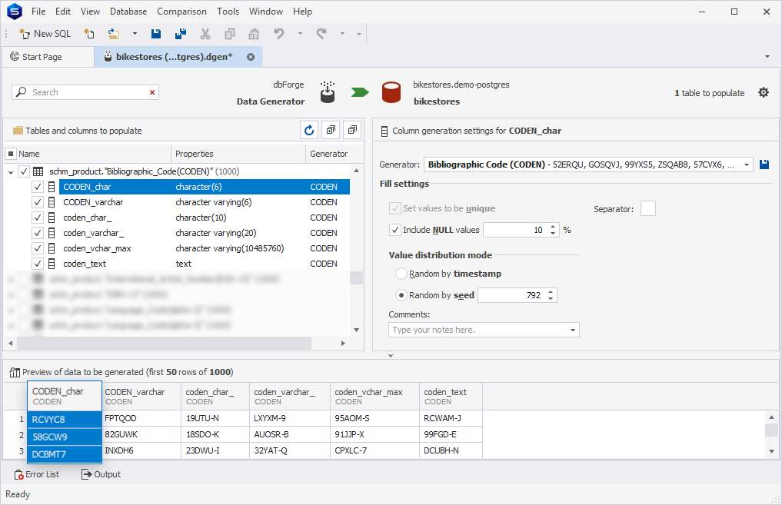
Task: Uncheck the coden_varchar_ column checkbox
Action: (38, 234)
